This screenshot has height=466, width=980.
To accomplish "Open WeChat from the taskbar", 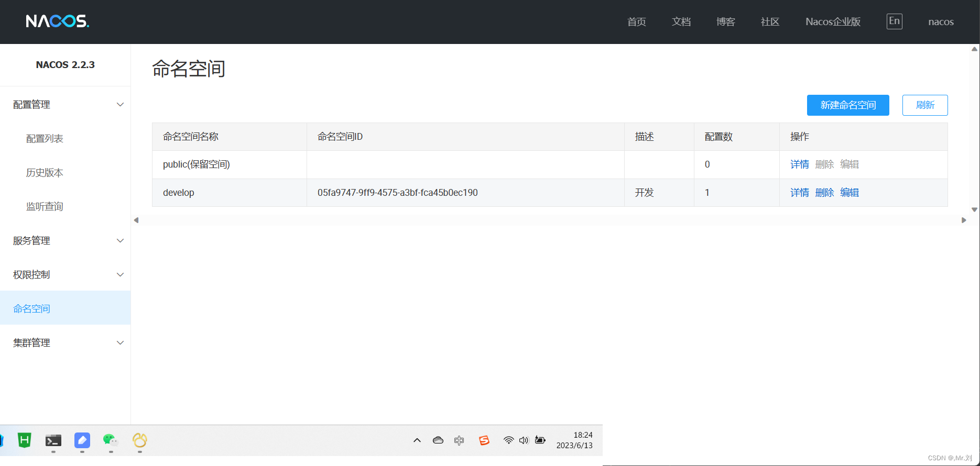I will click(111, 440).
